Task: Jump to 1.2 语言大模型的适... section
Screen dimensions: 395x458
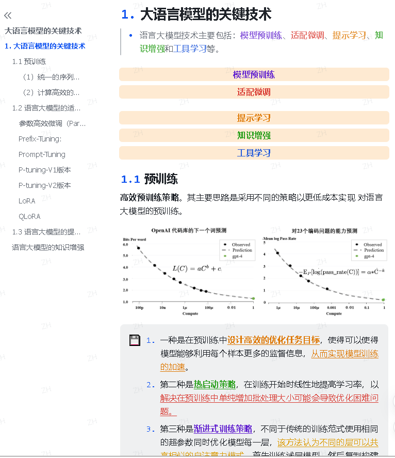Action: point(46,108)
